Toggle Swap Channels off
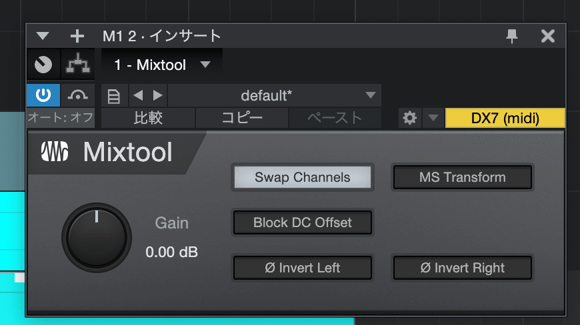Screen dimensions: 580x325 tap(303, 177)
